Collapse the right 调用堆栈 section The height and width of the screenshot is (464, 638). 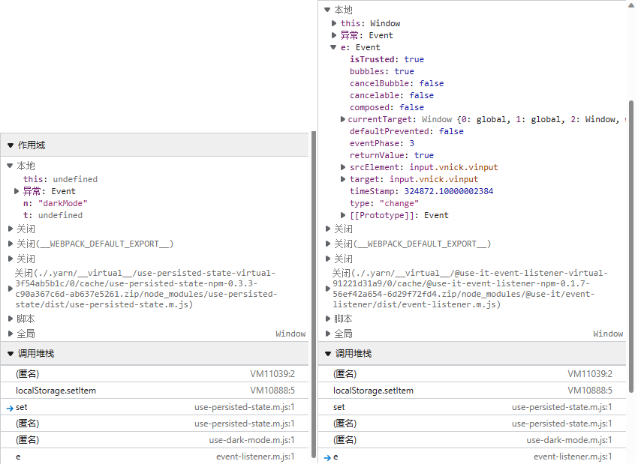point(472,354)
